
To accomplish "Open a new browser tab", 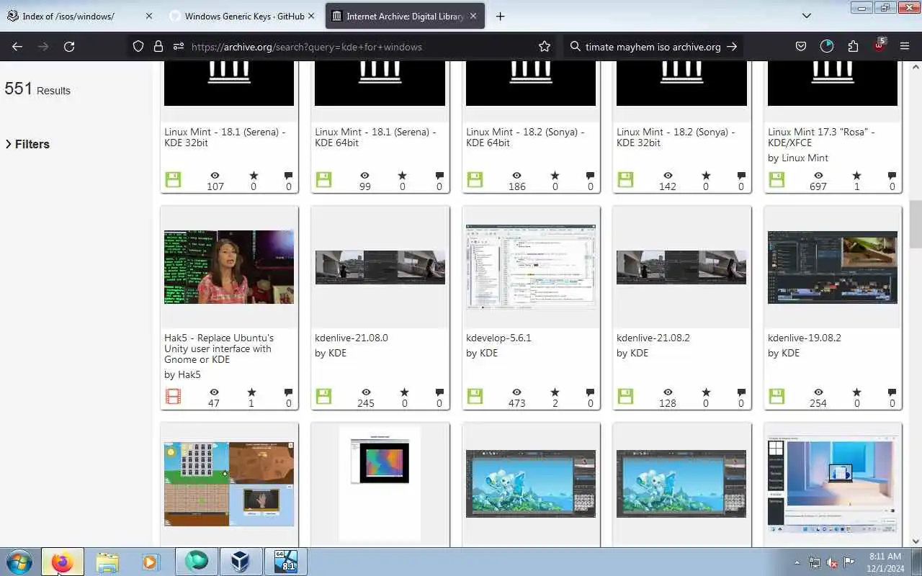I will [500, 16].
